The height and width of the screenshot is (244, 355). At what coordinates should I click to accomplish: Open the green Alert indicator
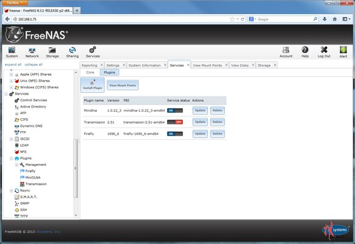343,52
